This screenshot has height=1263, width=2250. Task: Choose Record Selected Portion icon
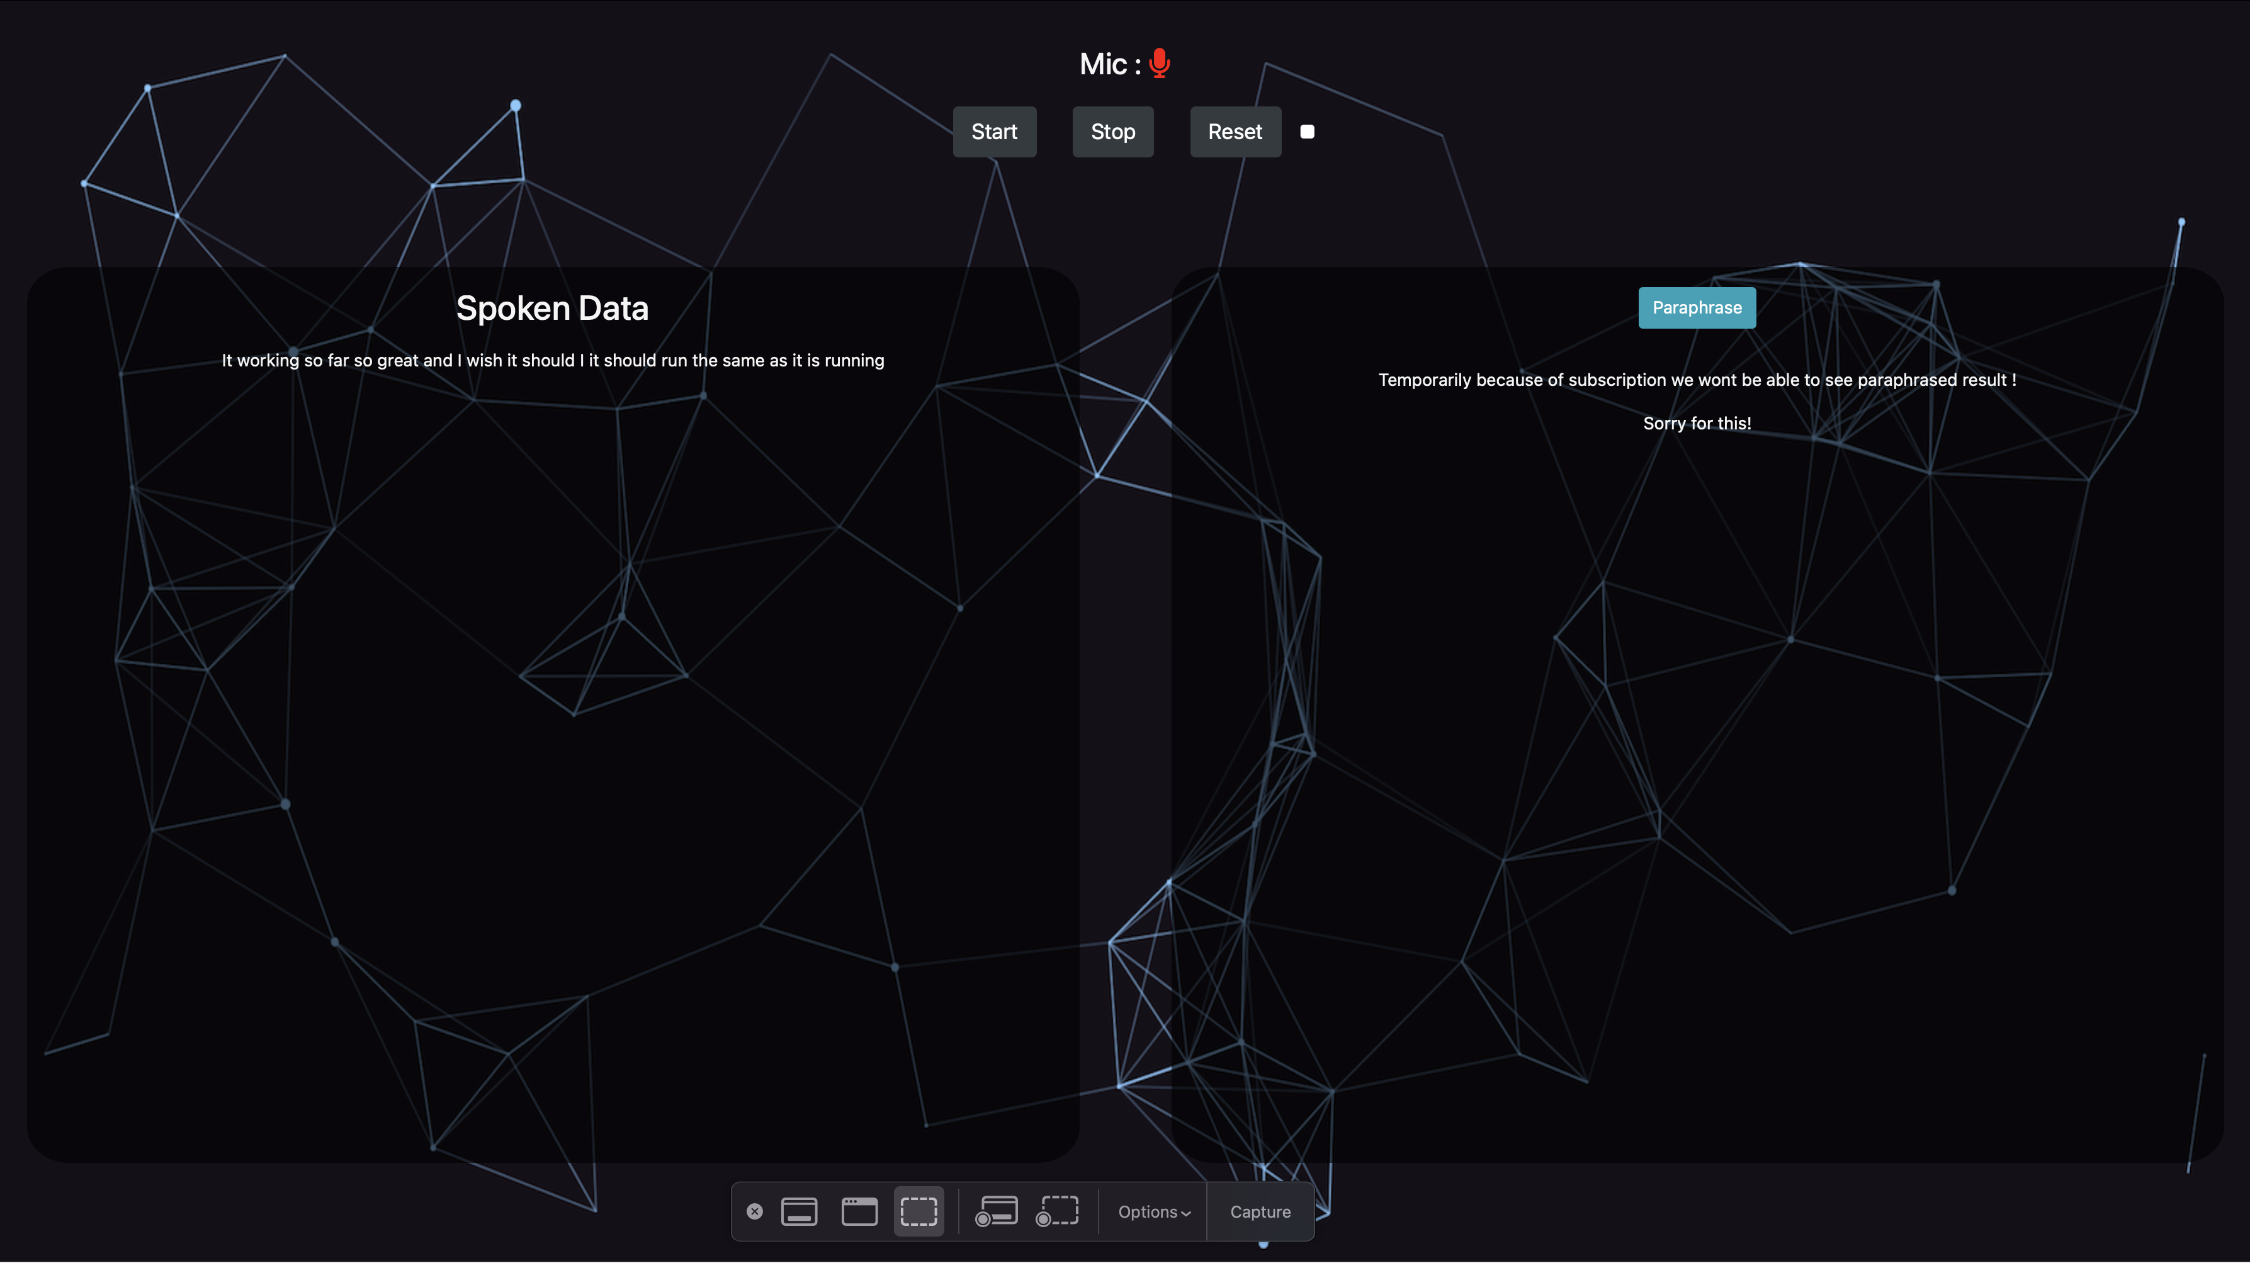[1057, 1211]
